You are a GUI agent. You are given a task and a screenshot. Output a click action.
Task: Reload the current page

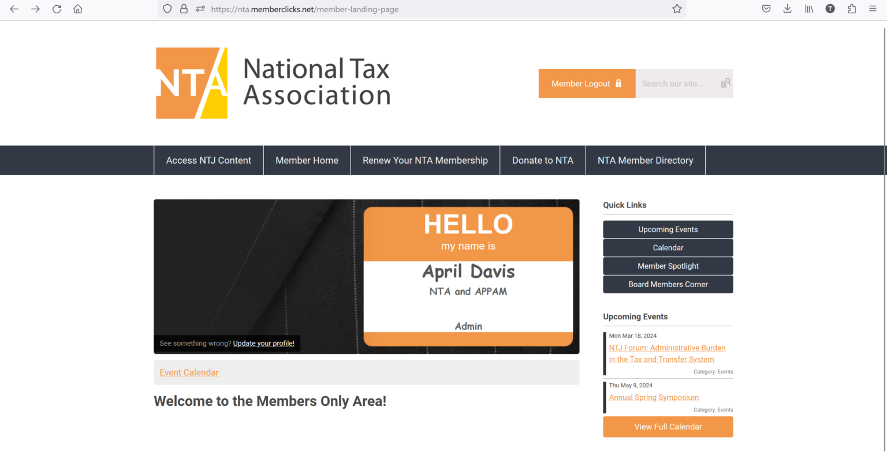click(56, 9)
